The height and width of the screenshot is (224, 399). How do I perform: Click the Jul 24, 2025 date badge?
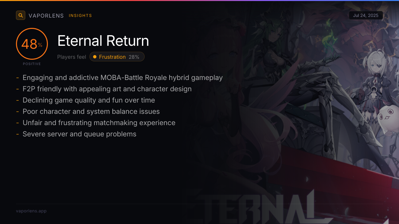point(366,15)
